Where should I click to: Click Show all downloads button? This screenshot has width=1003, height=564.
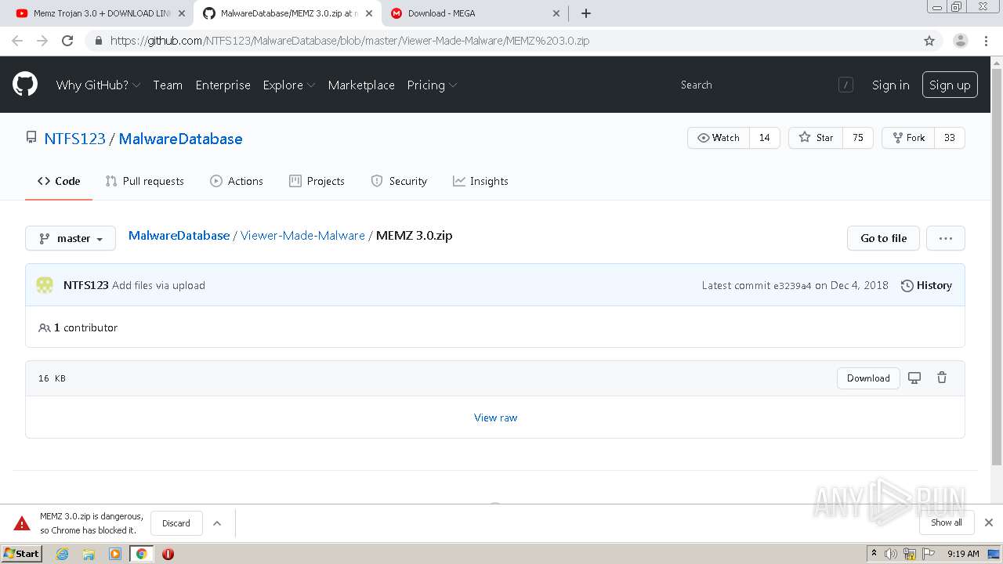click(947, 522)
